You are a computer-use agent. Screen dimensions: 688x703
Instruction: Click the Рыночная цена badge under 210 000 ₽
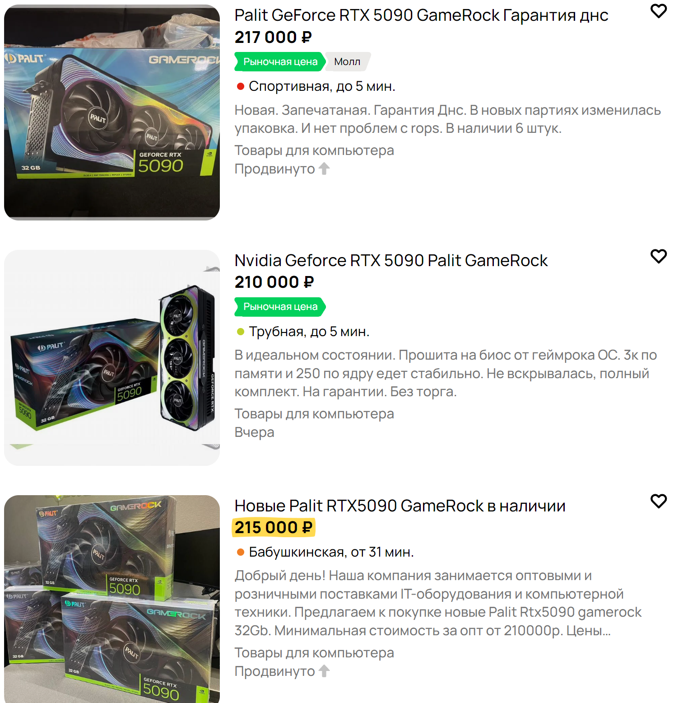tap(280, 307)
